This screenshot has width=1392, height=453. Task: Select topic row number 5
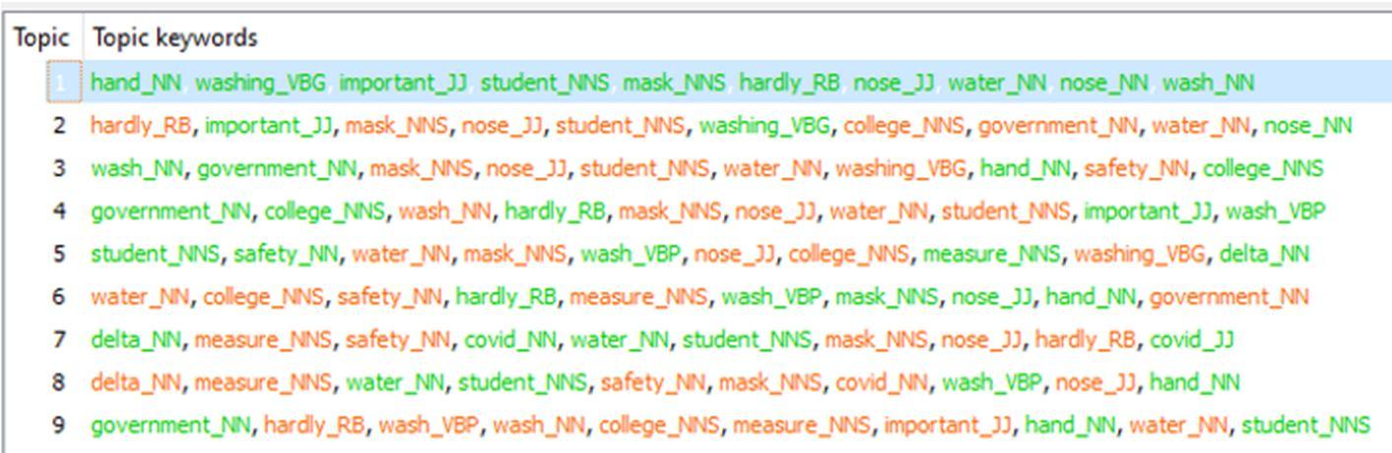(x=696, y=254)
